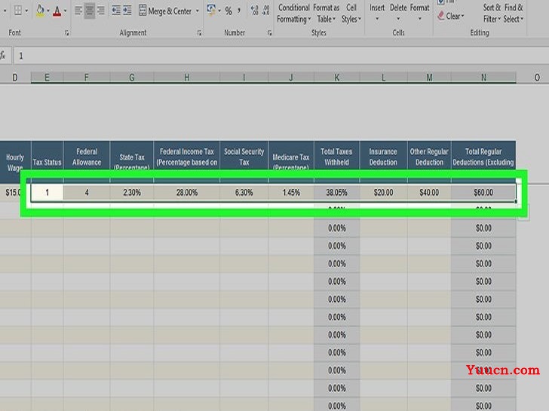Select column J header
The image size is (549, 411).
click(x=291, y=78)
